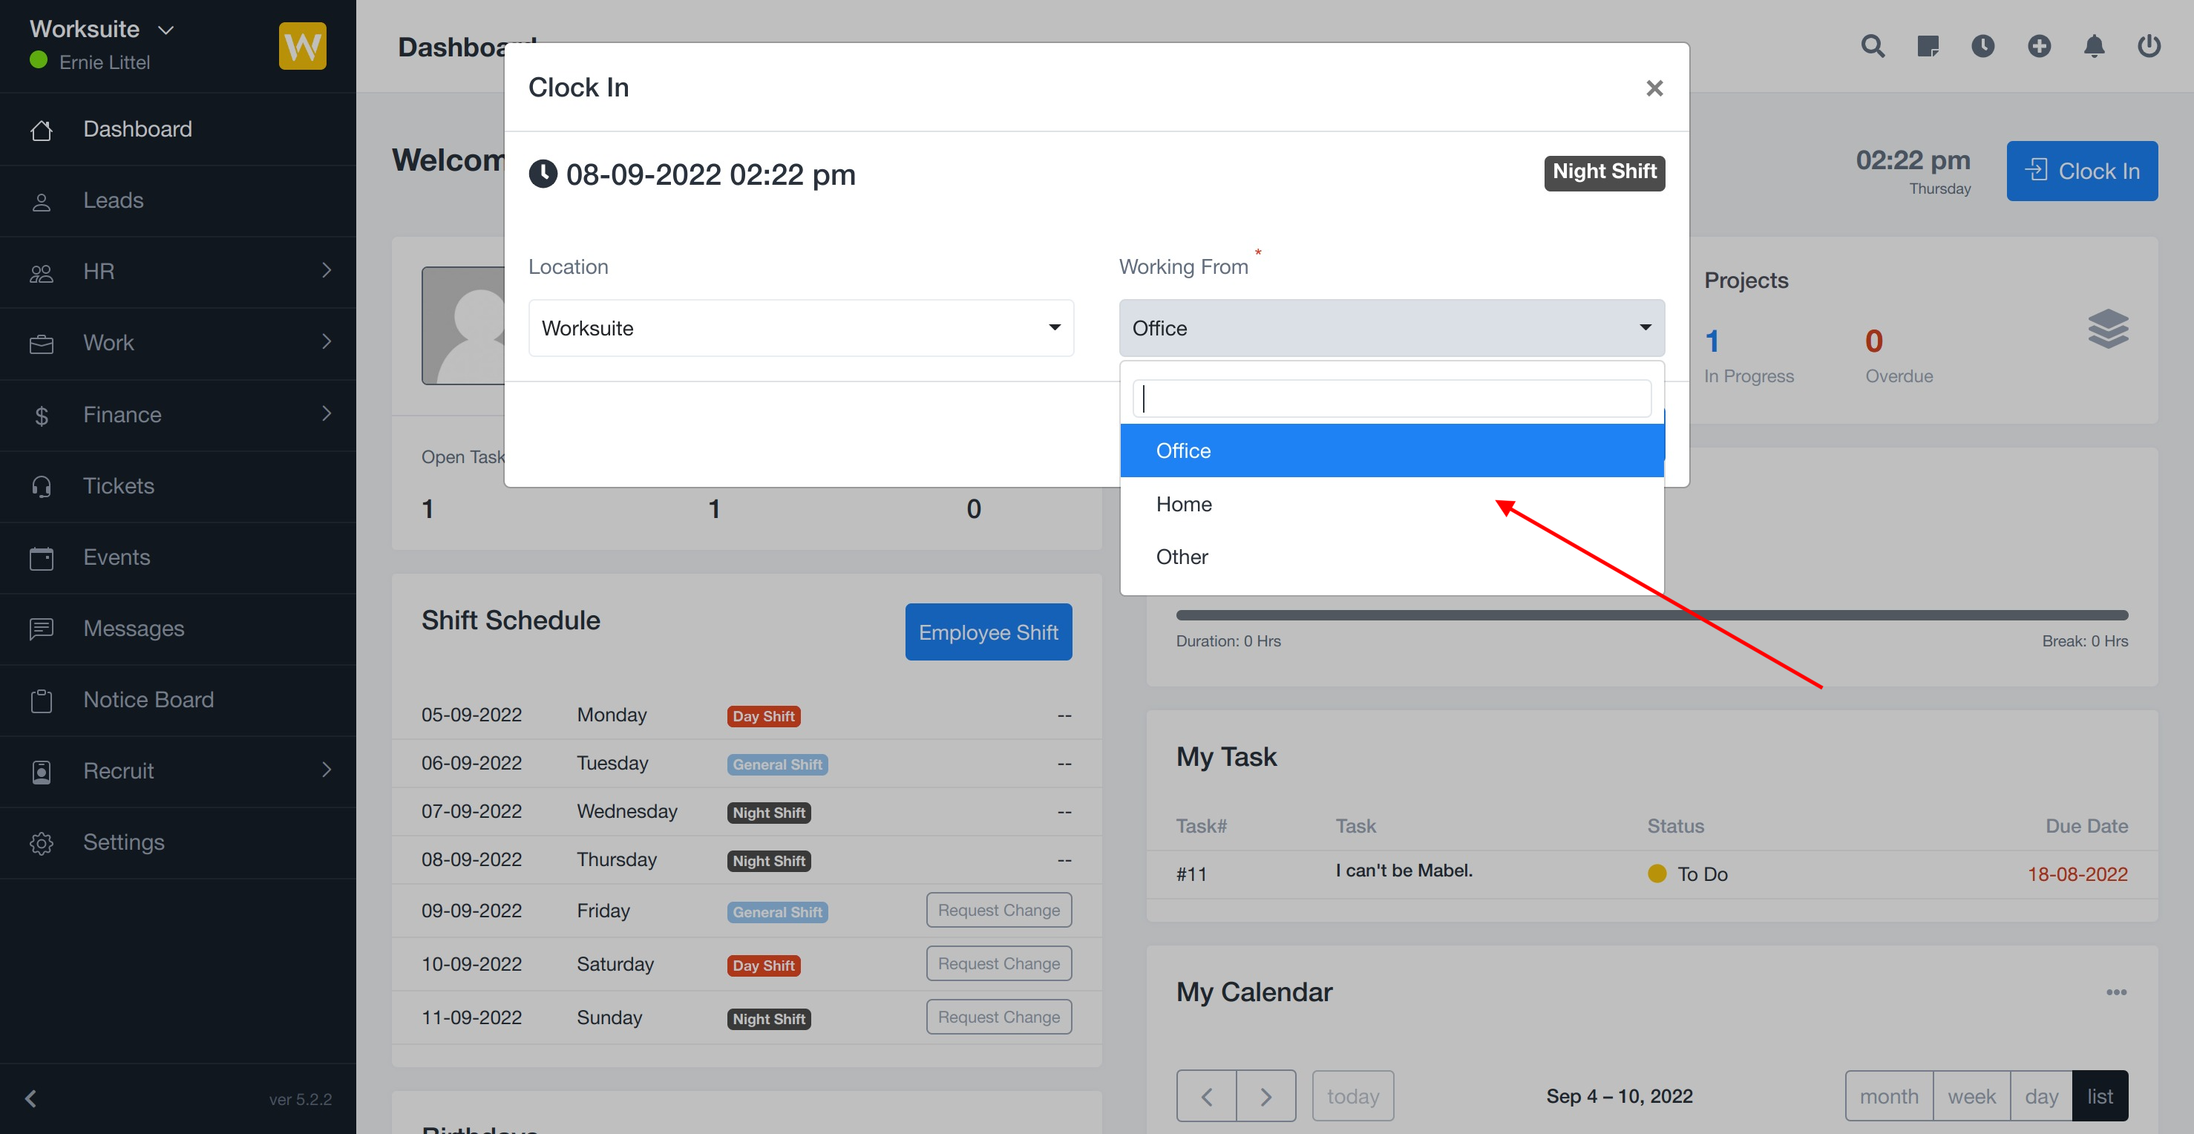2194x1134 pixels.
Task: Click the Employee Shift button
Action: (x=988, y=632)
